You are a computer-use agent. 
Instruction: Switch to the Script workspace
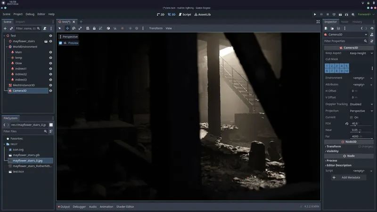[x=185, y=15]
